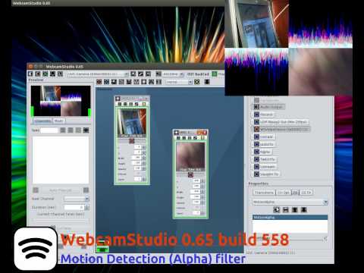Click the empty channel list box
The height and width of the screenshot is (273, 364).
(61, 160)
